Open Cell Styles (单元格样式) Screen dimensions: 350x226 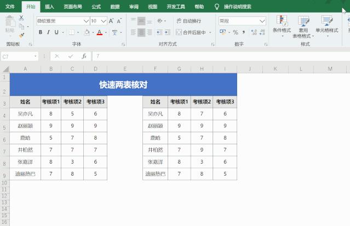[327, 26]
